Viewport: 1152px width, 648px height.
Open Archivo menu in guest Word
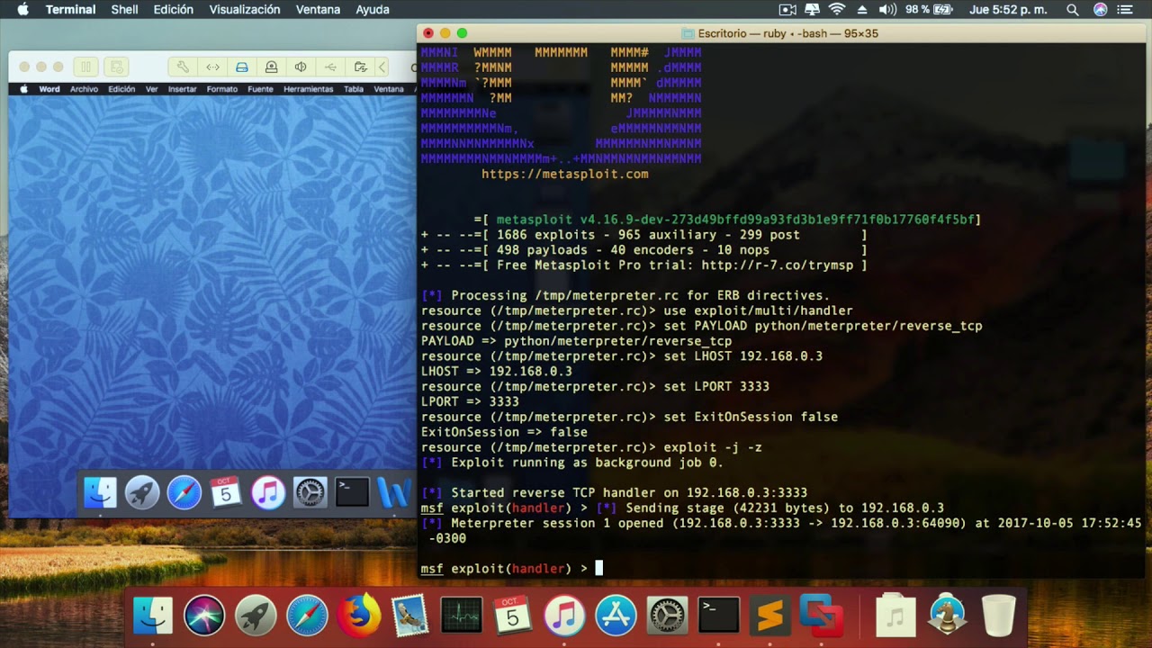[84, 89]
